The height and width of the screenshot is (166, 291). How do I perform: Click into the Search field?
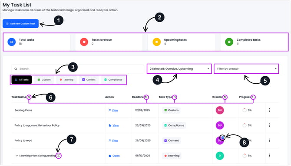tap(78, 69)
